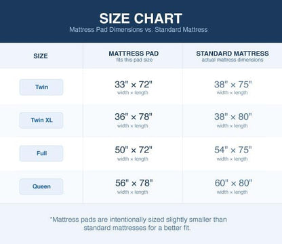Click the Twin size button

coord(41,87)
